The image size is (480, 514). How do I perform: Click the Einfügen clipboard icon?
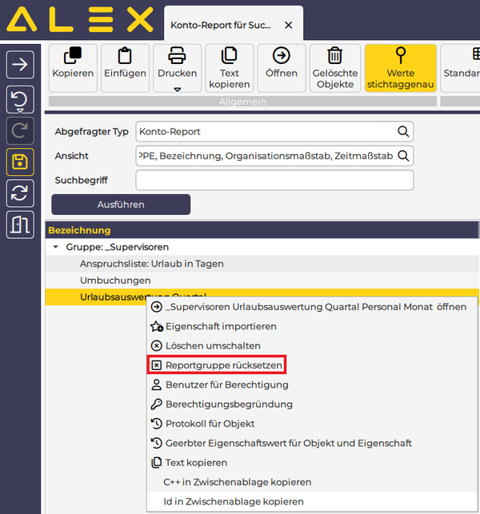coord(125,56)
